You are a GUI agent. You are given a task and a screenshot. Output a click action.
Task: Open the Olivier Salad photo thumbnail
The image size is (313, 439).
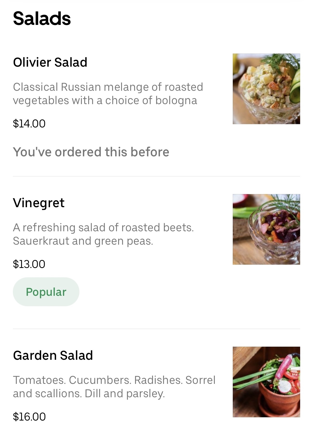click(x=266, y=89)
